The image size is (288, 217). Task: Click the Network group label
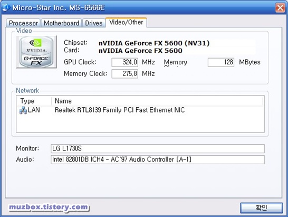pyautogui.click(x=27, y=90)
